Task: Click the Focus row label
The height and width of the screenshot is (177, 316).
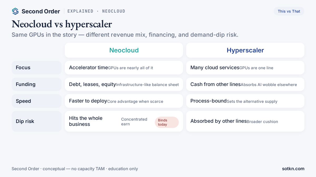Action: (37, 68)
